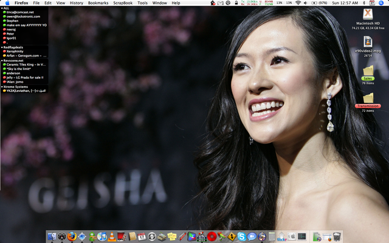Open the gauge dashboard dock icon
Viewport: 389px width, 243px height.
(62, 236)
